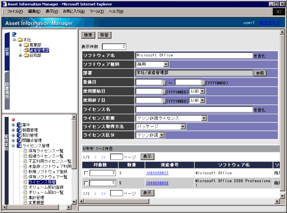Open the 使用開始日 以前 dropdown
This screenshot has height=213, width=287.
[x=203, y=91]
